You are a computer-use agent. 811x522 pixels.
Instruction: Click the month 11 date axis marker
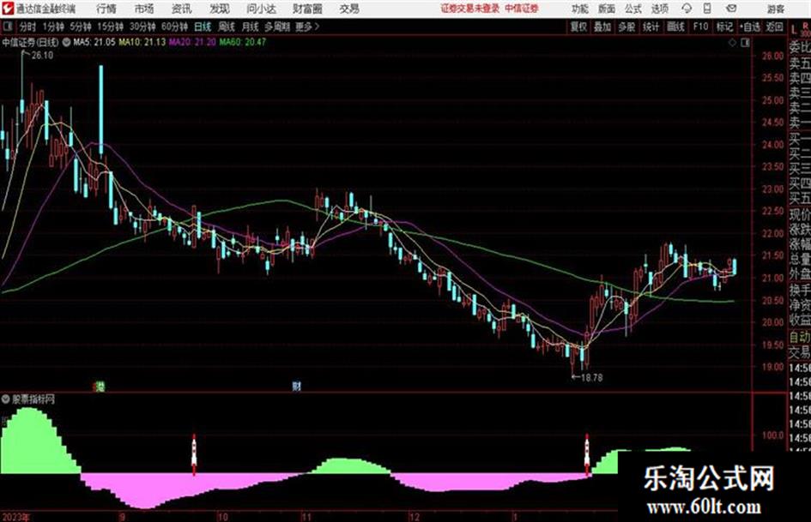click(x=306, y=516)
